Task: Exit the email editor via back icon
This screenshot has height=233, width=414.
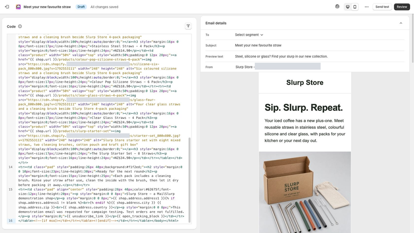Action: (x=7, y=7)
